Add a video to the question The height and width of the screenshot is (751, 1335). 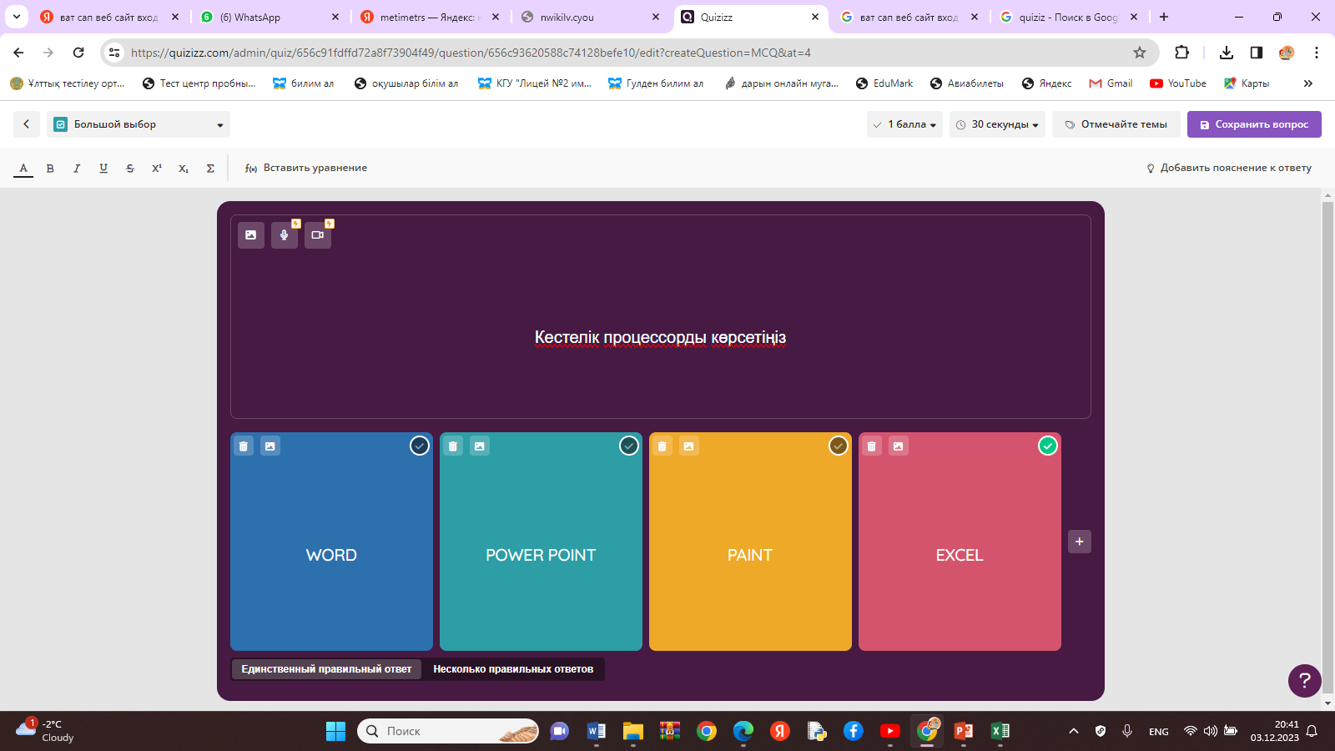317,235
